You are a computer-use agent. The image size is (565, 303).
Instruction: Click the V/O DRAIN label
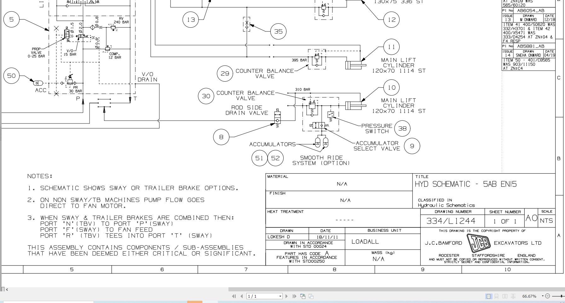(147, 77)
